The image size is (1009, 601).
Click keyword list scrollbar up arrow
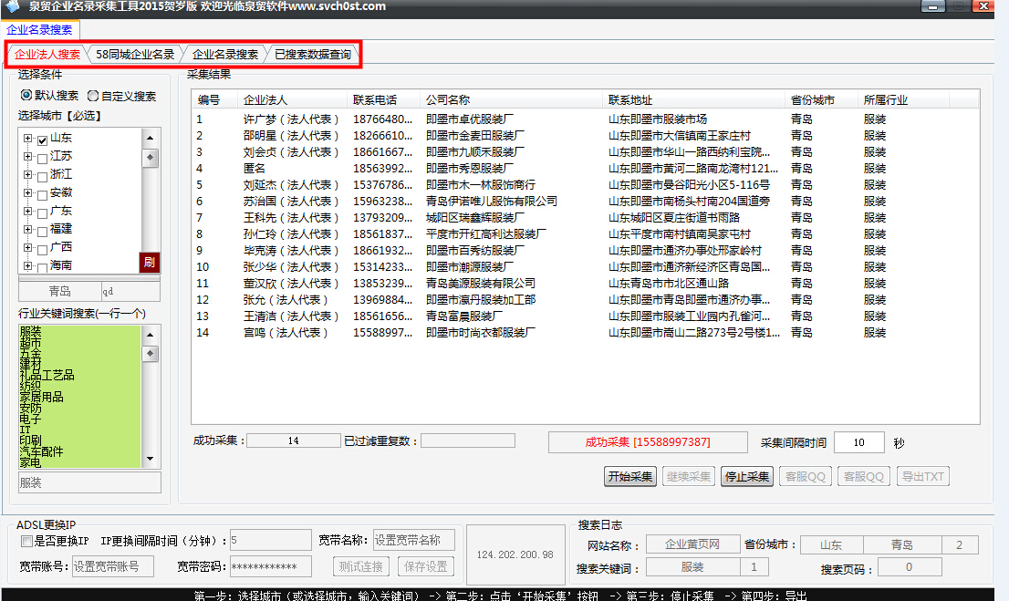150,335
